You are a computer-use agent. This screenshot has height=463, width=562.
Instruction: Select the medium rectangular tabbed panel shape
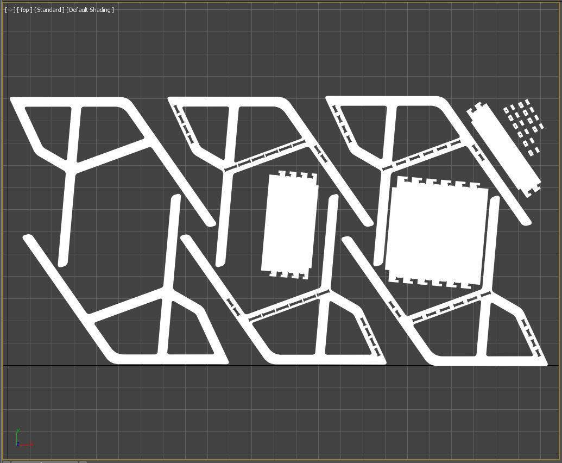coord(289,225)
